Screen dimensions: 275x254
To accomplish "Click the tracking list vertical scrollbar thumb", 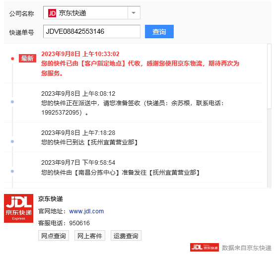I will tap(269, 76).
